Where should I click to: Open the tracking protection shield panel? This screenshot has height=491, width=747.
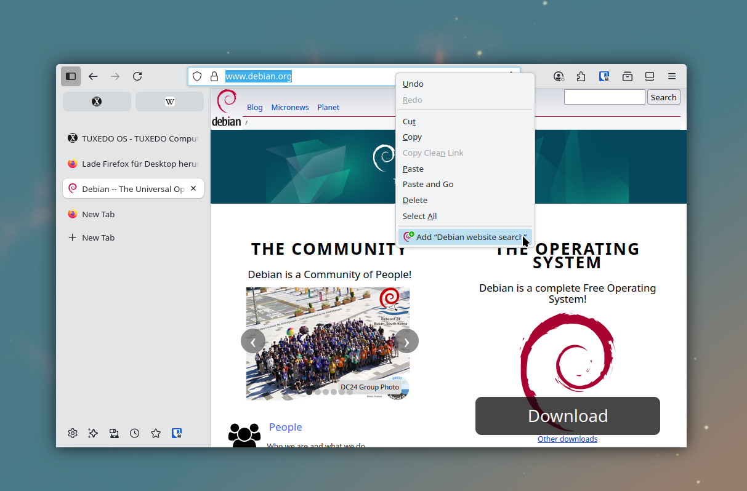point(197,76)
